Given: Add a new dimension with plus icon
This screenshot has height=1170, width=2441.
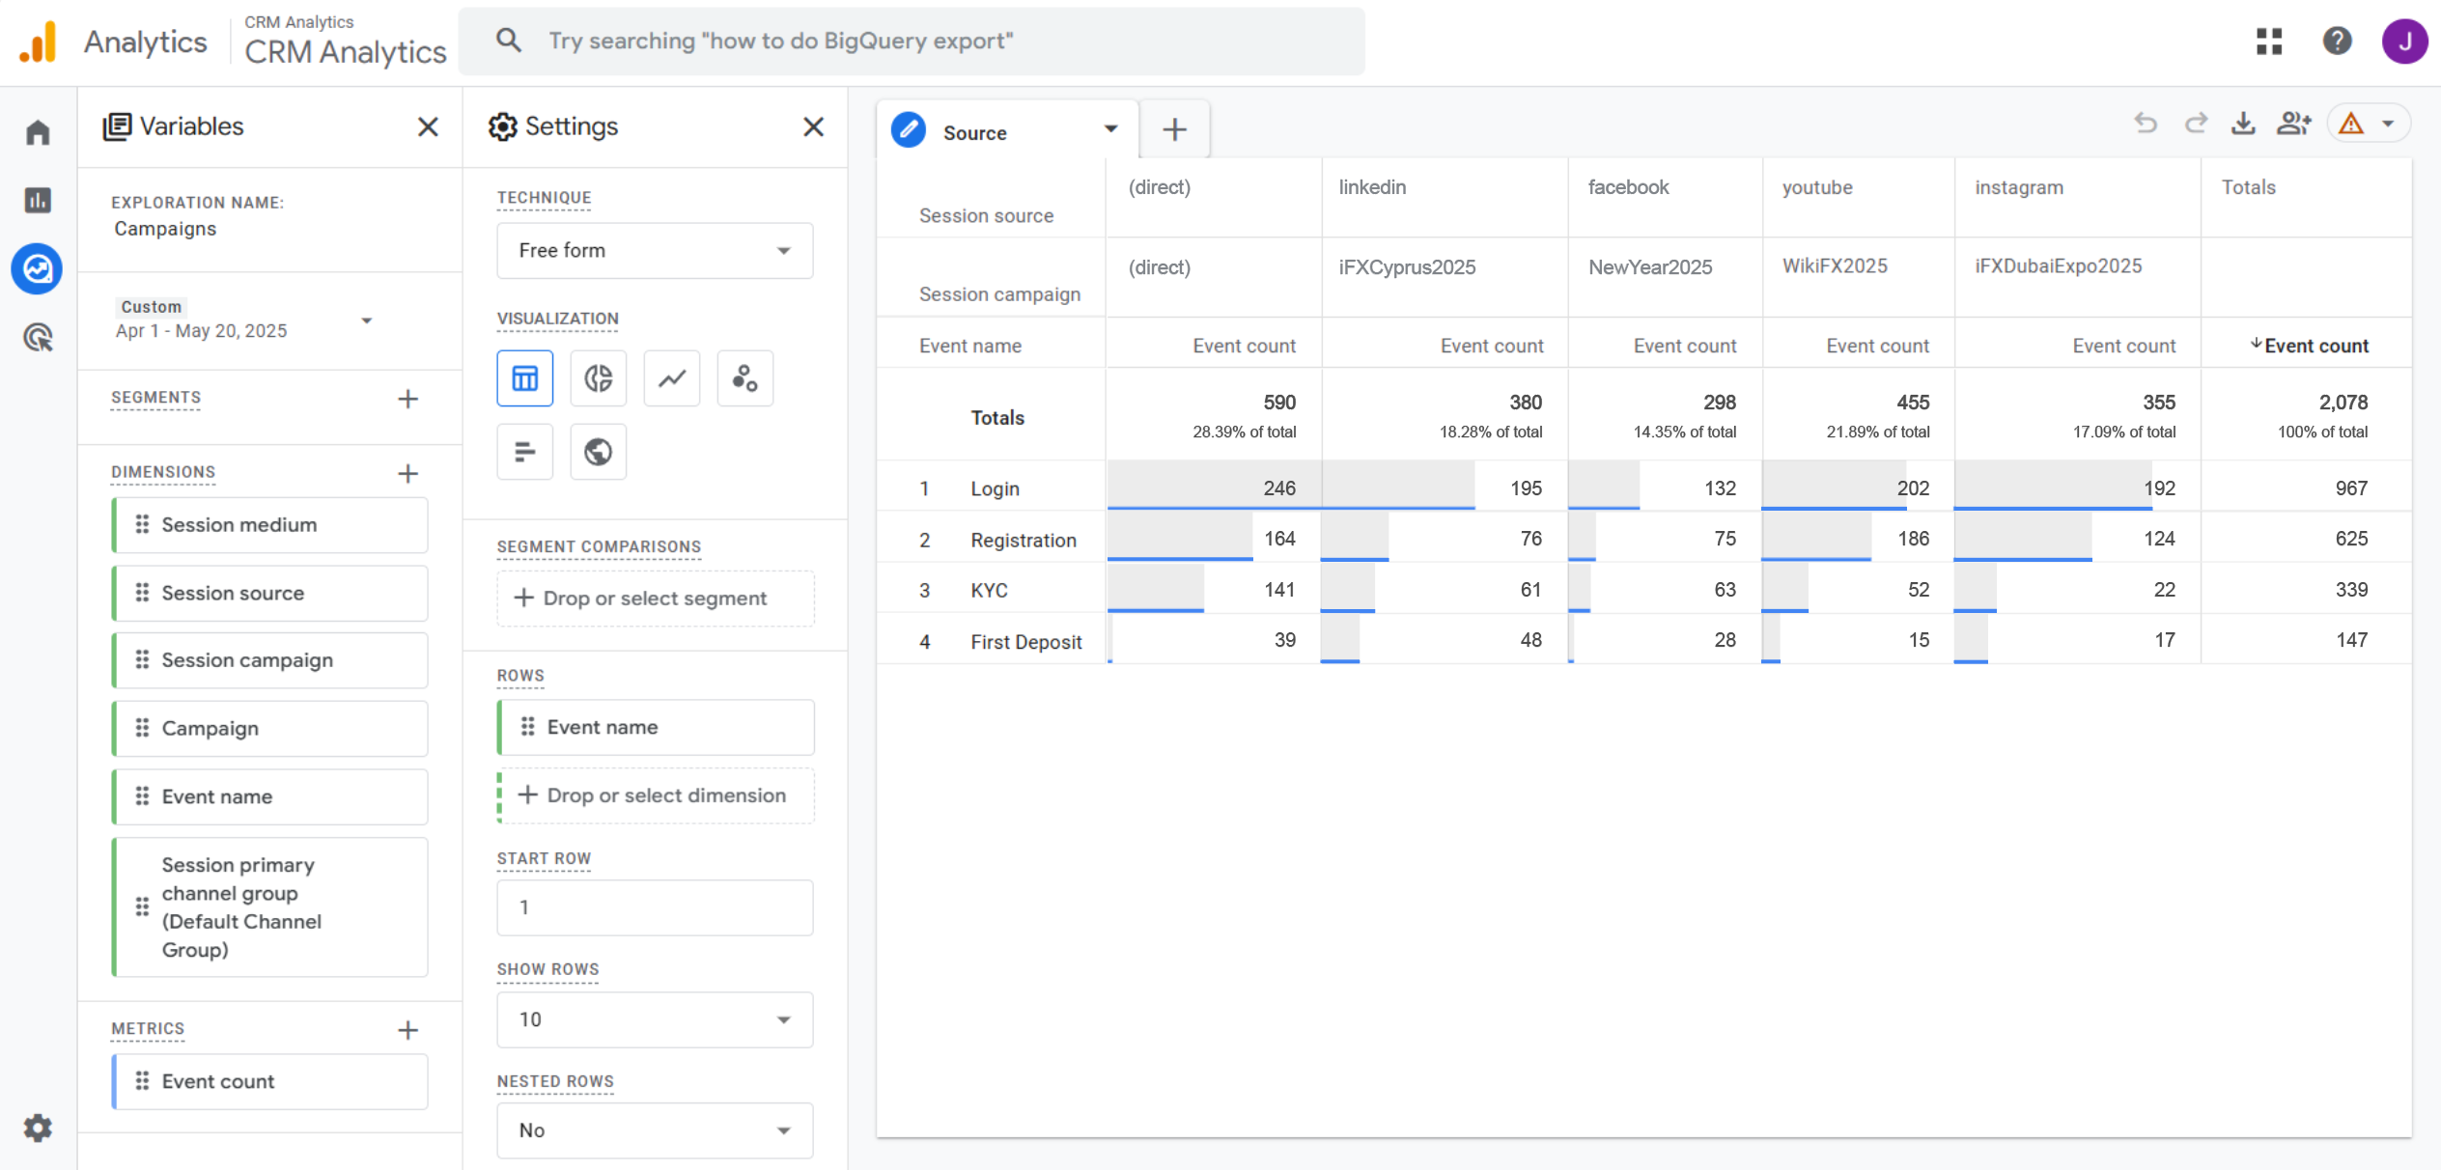Looking at the screenshot, I should click(x=407, y=473).
